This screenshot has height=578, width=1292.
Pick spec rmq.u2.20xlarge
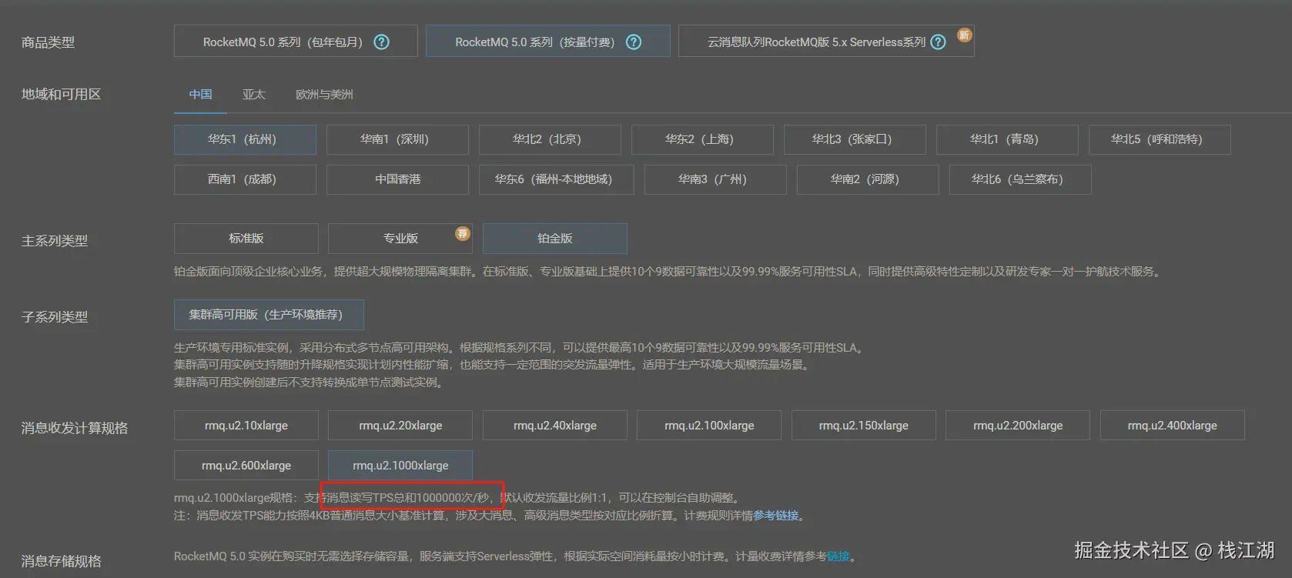pyautogui.click(x=400, y=426)
